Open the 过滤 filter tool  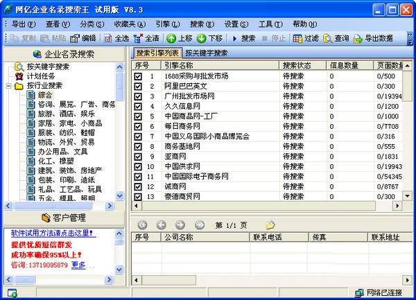(x=297, y=39)
